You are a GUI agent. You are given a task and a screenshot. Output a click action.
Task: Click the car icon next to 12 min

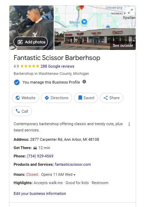tap(35, 148)
